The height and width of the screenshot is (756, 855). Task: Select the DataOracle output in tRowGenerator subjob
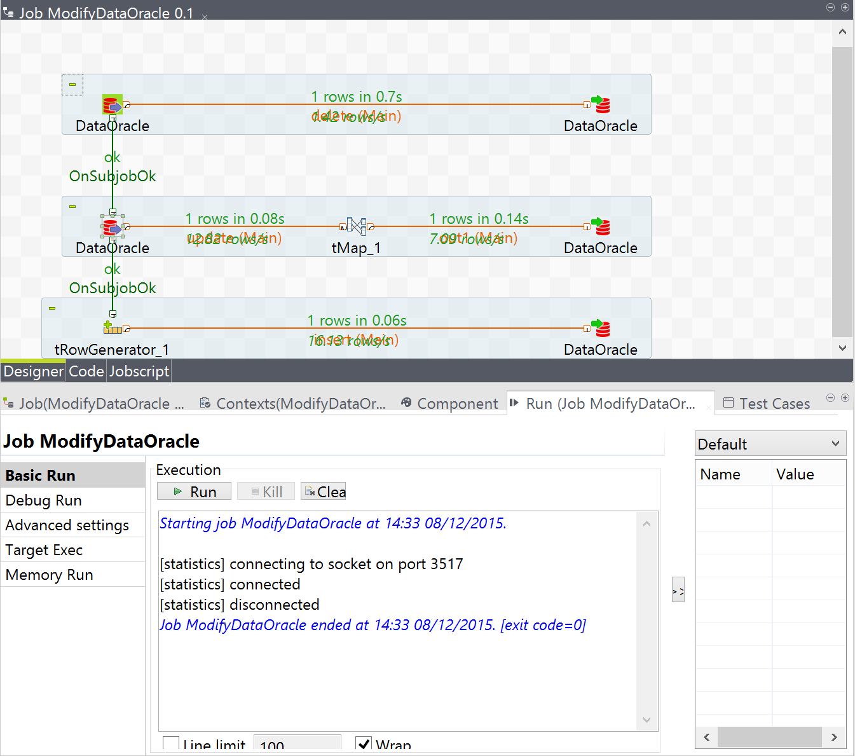click(x=601, y=327)
